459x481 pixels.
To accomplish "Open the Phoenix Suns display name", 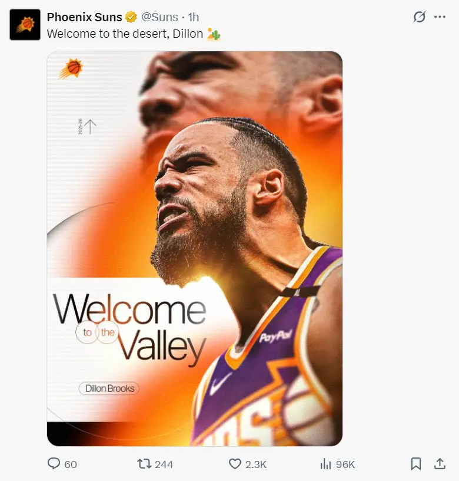I will [x=85, y=17].
